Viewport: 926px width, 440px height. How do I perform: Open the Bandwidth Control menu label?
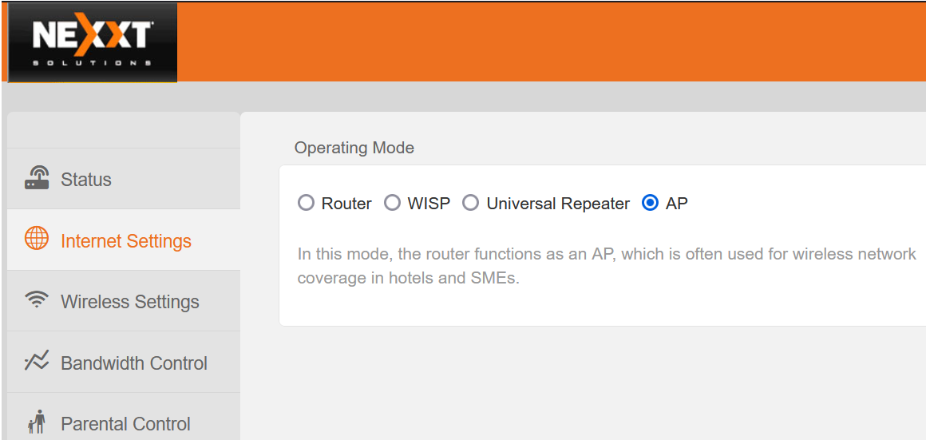pos(134,363)
